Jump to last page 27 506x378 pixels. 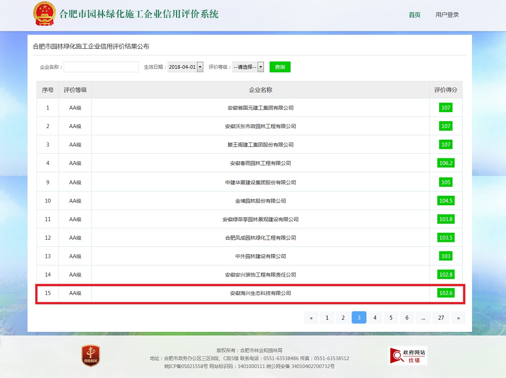pyautogui.click(x=441, y=318)
